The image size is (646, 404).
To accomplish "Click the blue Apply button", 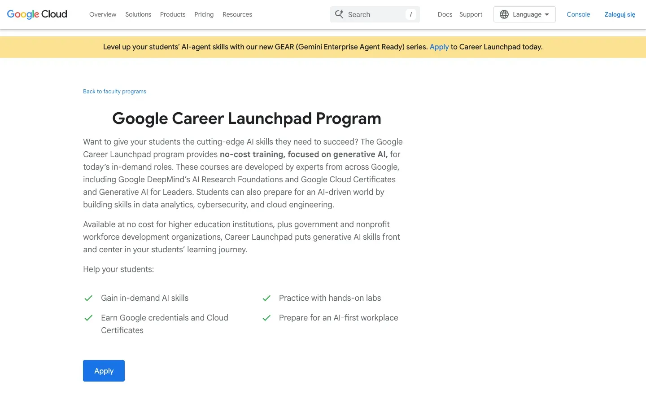I will click(104, 371).
